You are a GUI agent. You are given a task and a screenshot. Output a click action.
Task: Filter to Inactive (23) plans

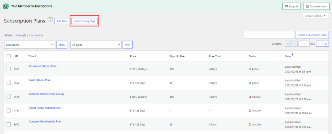(x=36, y=35)
